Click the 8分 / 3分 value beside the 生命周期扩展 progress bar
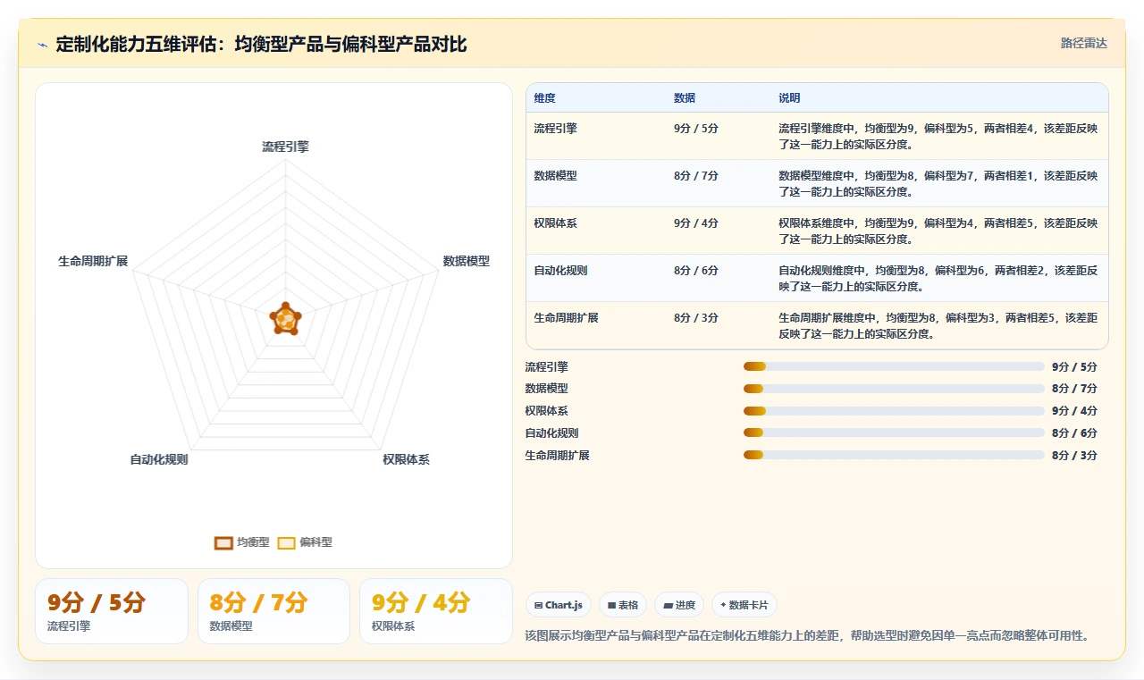1144x680 pixels. click(1074, 456)
